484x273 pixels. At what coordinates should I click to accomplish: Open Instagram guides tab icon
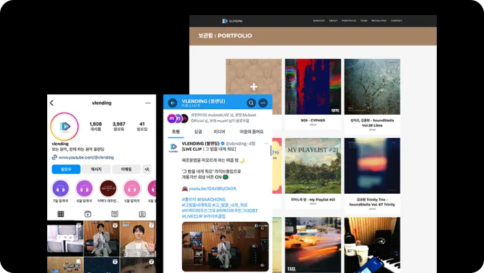[115, 214]
